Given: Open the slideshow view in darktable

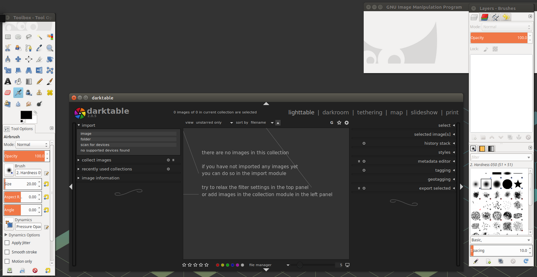Looking at the screenshot, I should pyautogui.click(x=424, y=112).
